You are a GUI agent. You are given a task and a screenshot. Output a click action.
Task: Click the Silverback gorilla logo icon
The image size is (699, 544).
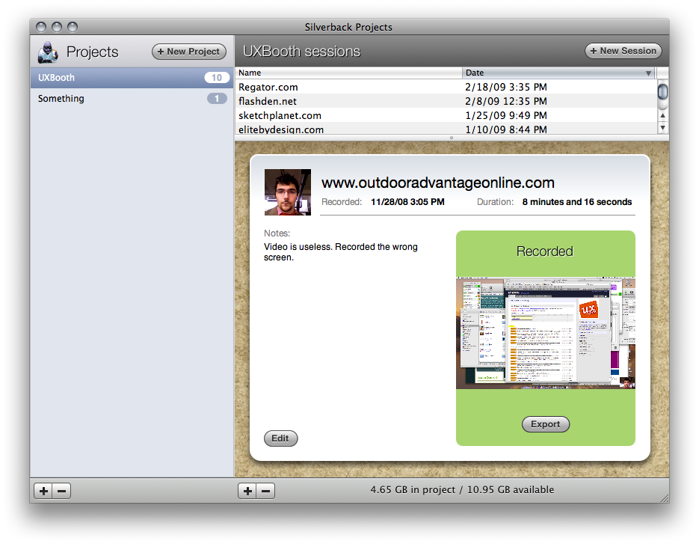click(x=48, y=52)
